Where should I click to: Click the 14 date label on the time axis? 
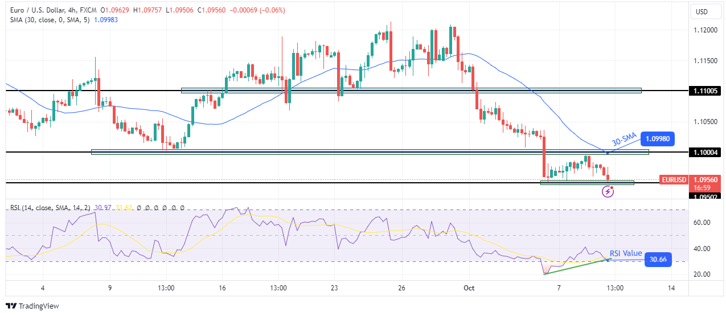coord(671,288)
